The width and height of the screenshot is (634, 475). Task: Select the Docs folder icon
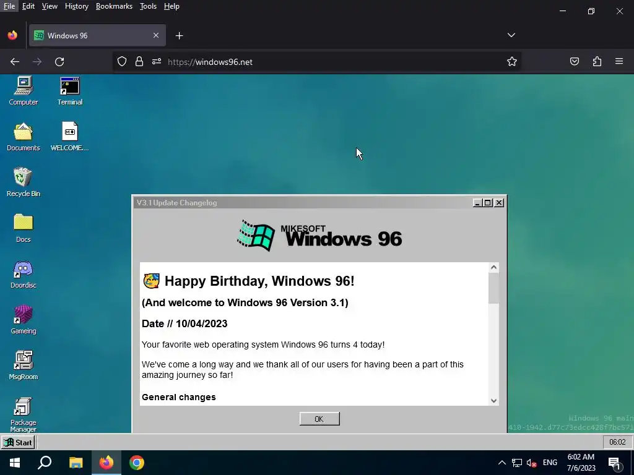tap(23, 228)
